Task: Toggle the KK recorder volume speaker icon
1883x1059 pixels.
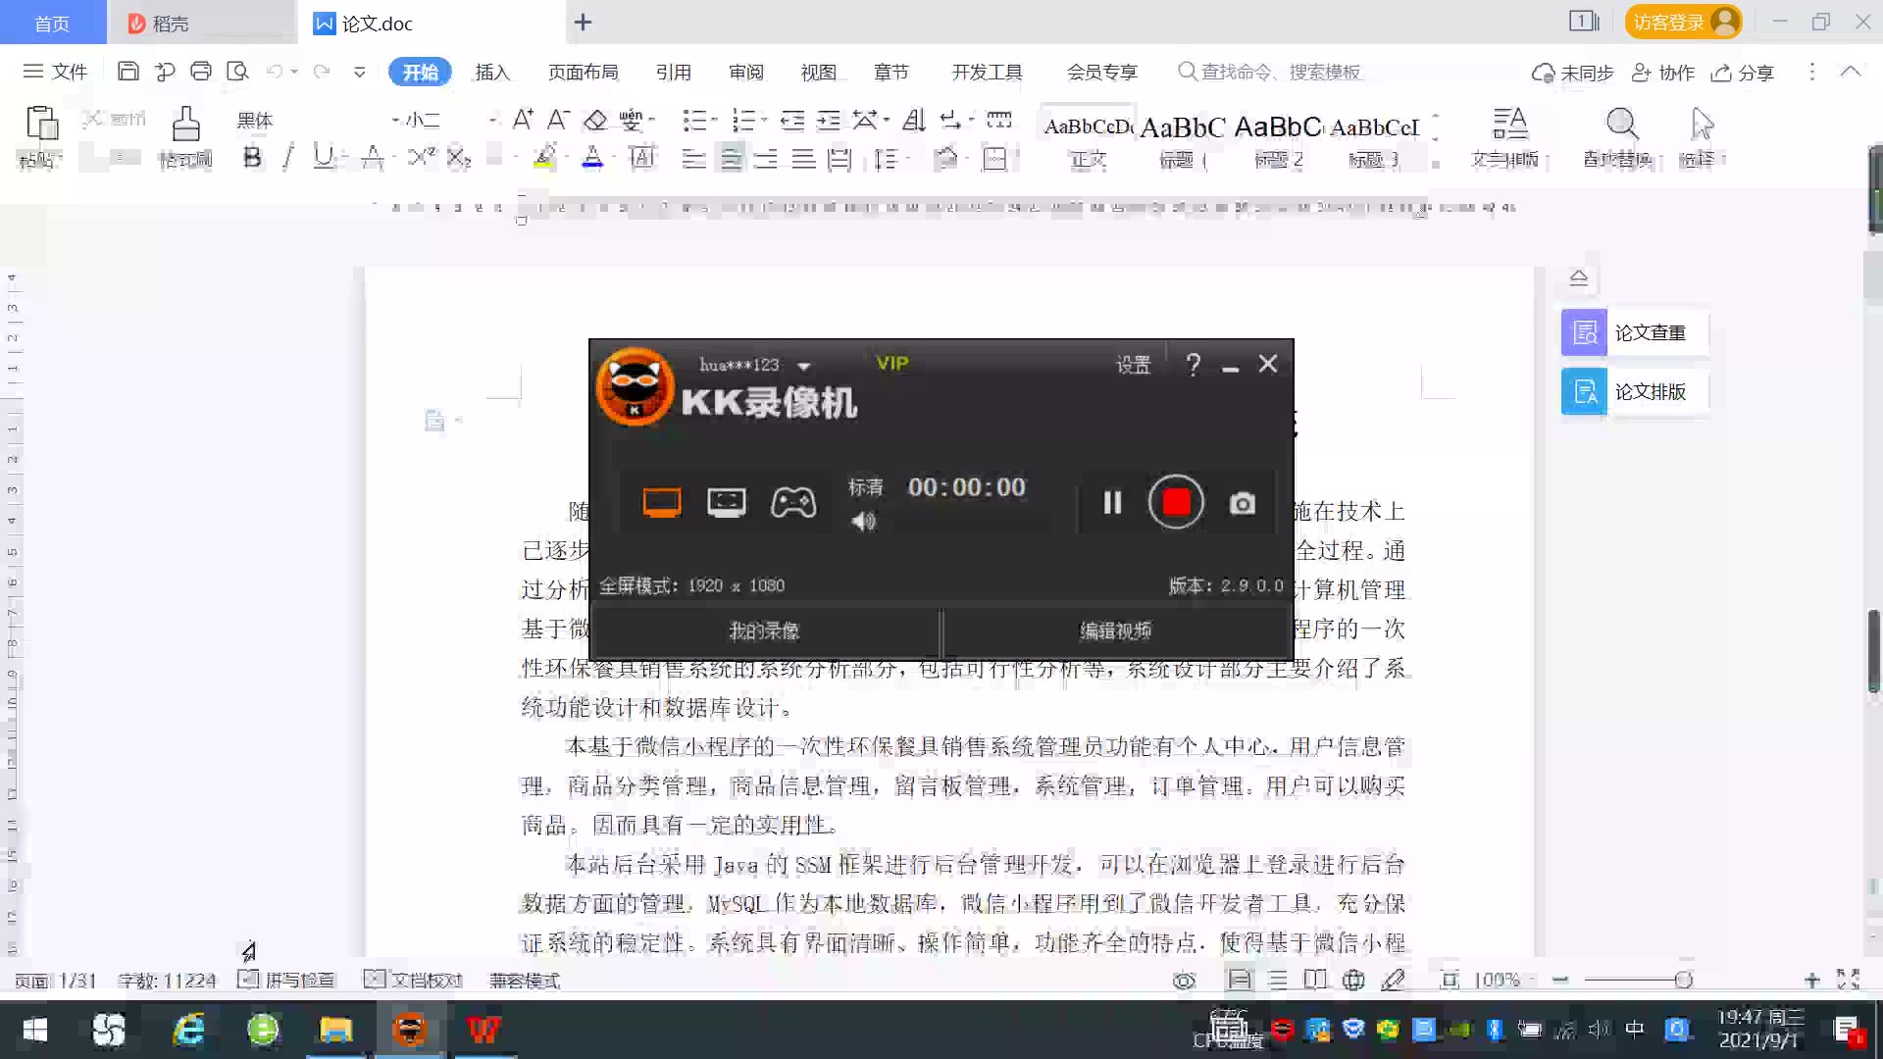Action: click(x=863, y=522)
